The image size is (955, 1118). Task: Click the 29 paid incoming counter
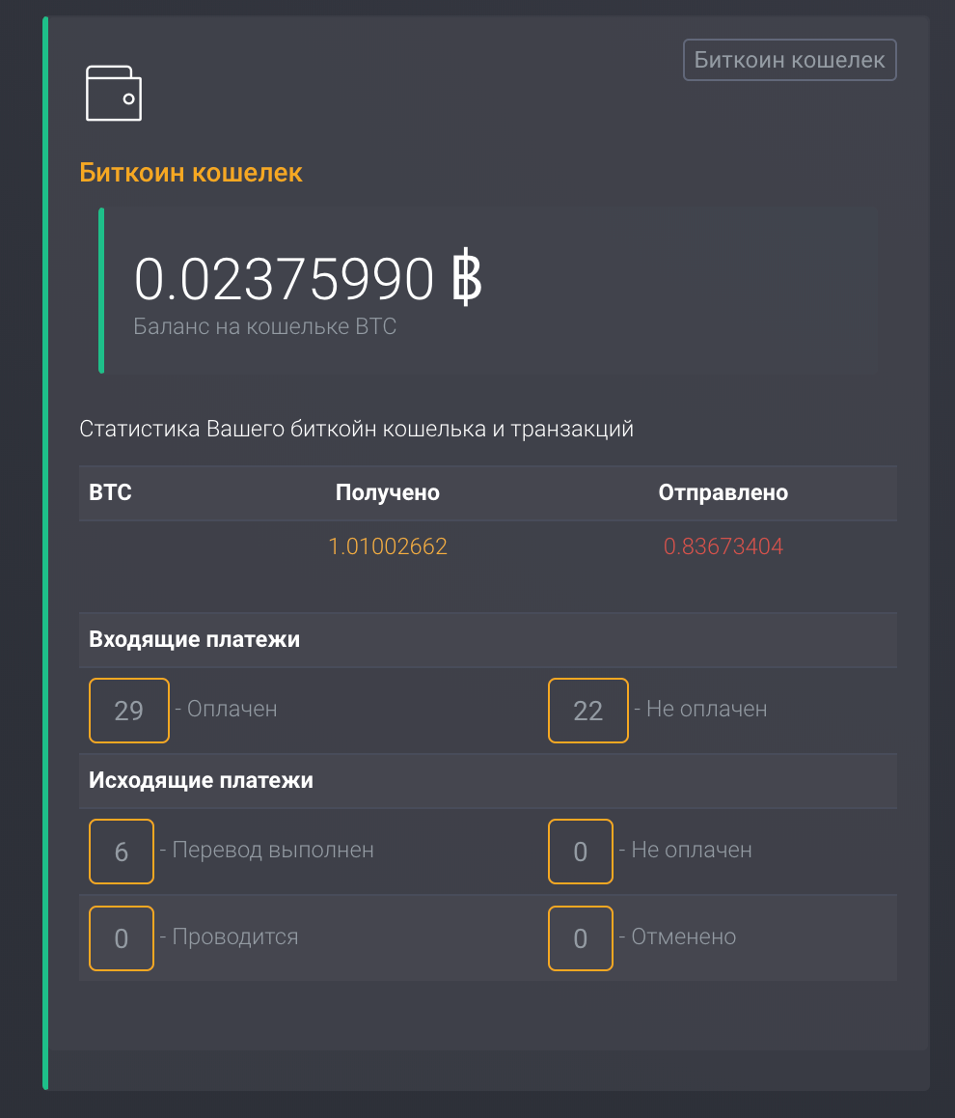click(x=129, y=711)
